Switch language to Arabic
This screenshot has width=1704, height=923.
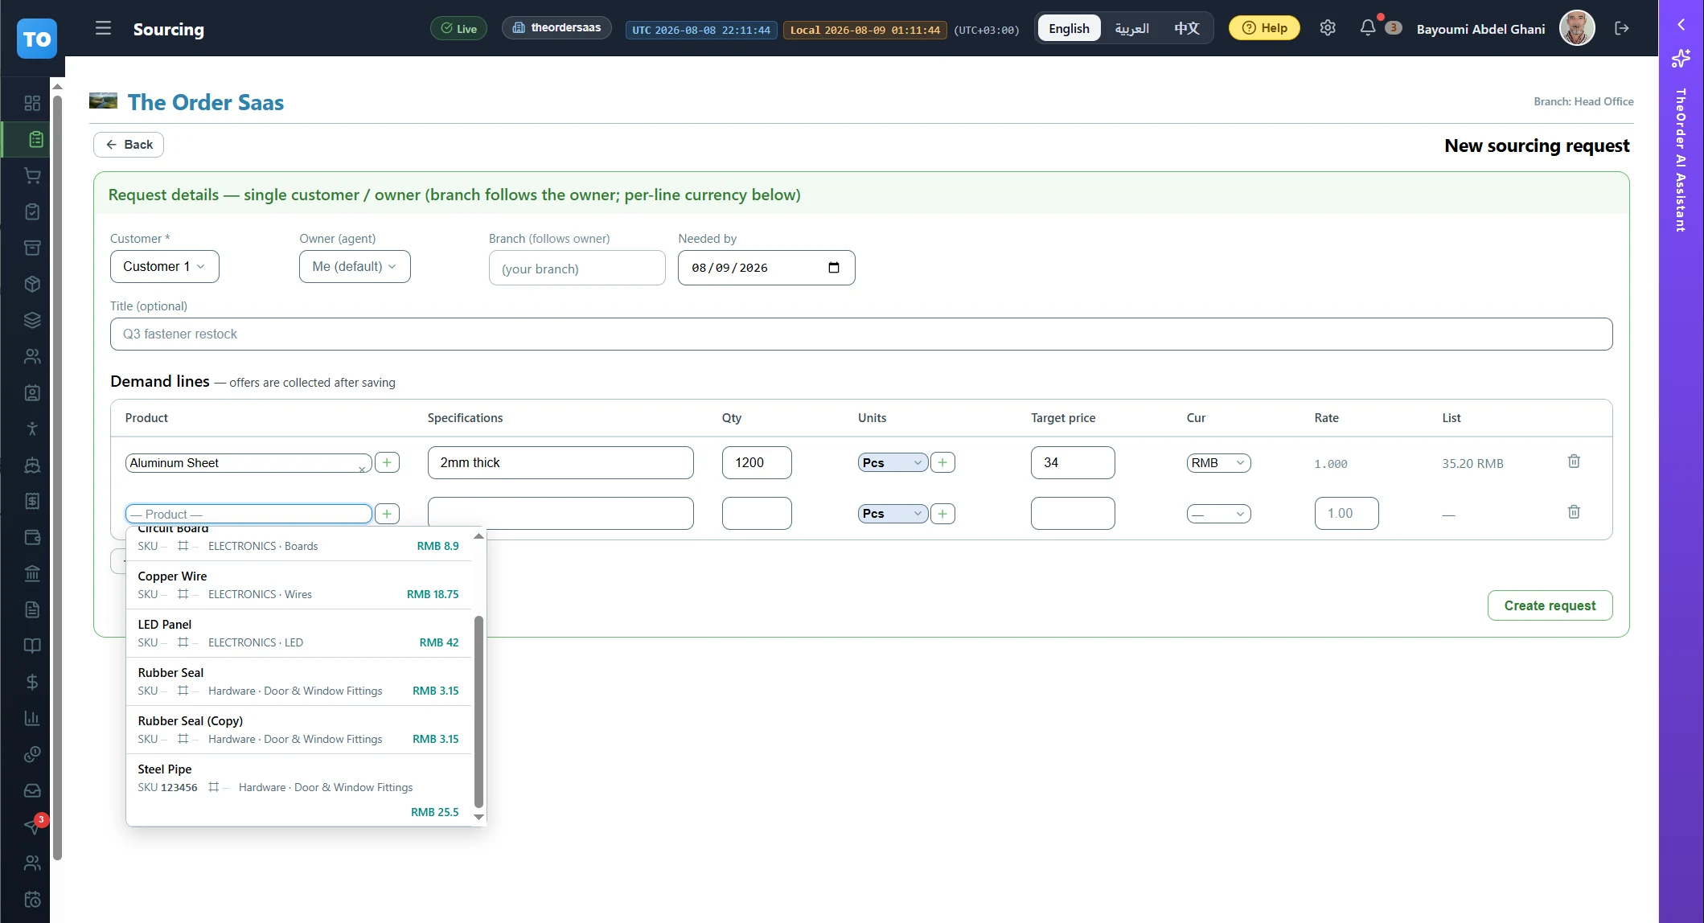pos(1131,28)
